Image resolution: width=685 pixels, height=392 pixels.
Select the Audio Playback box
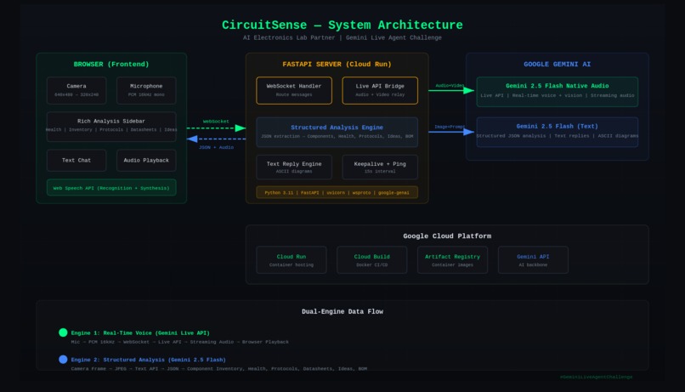146,161
